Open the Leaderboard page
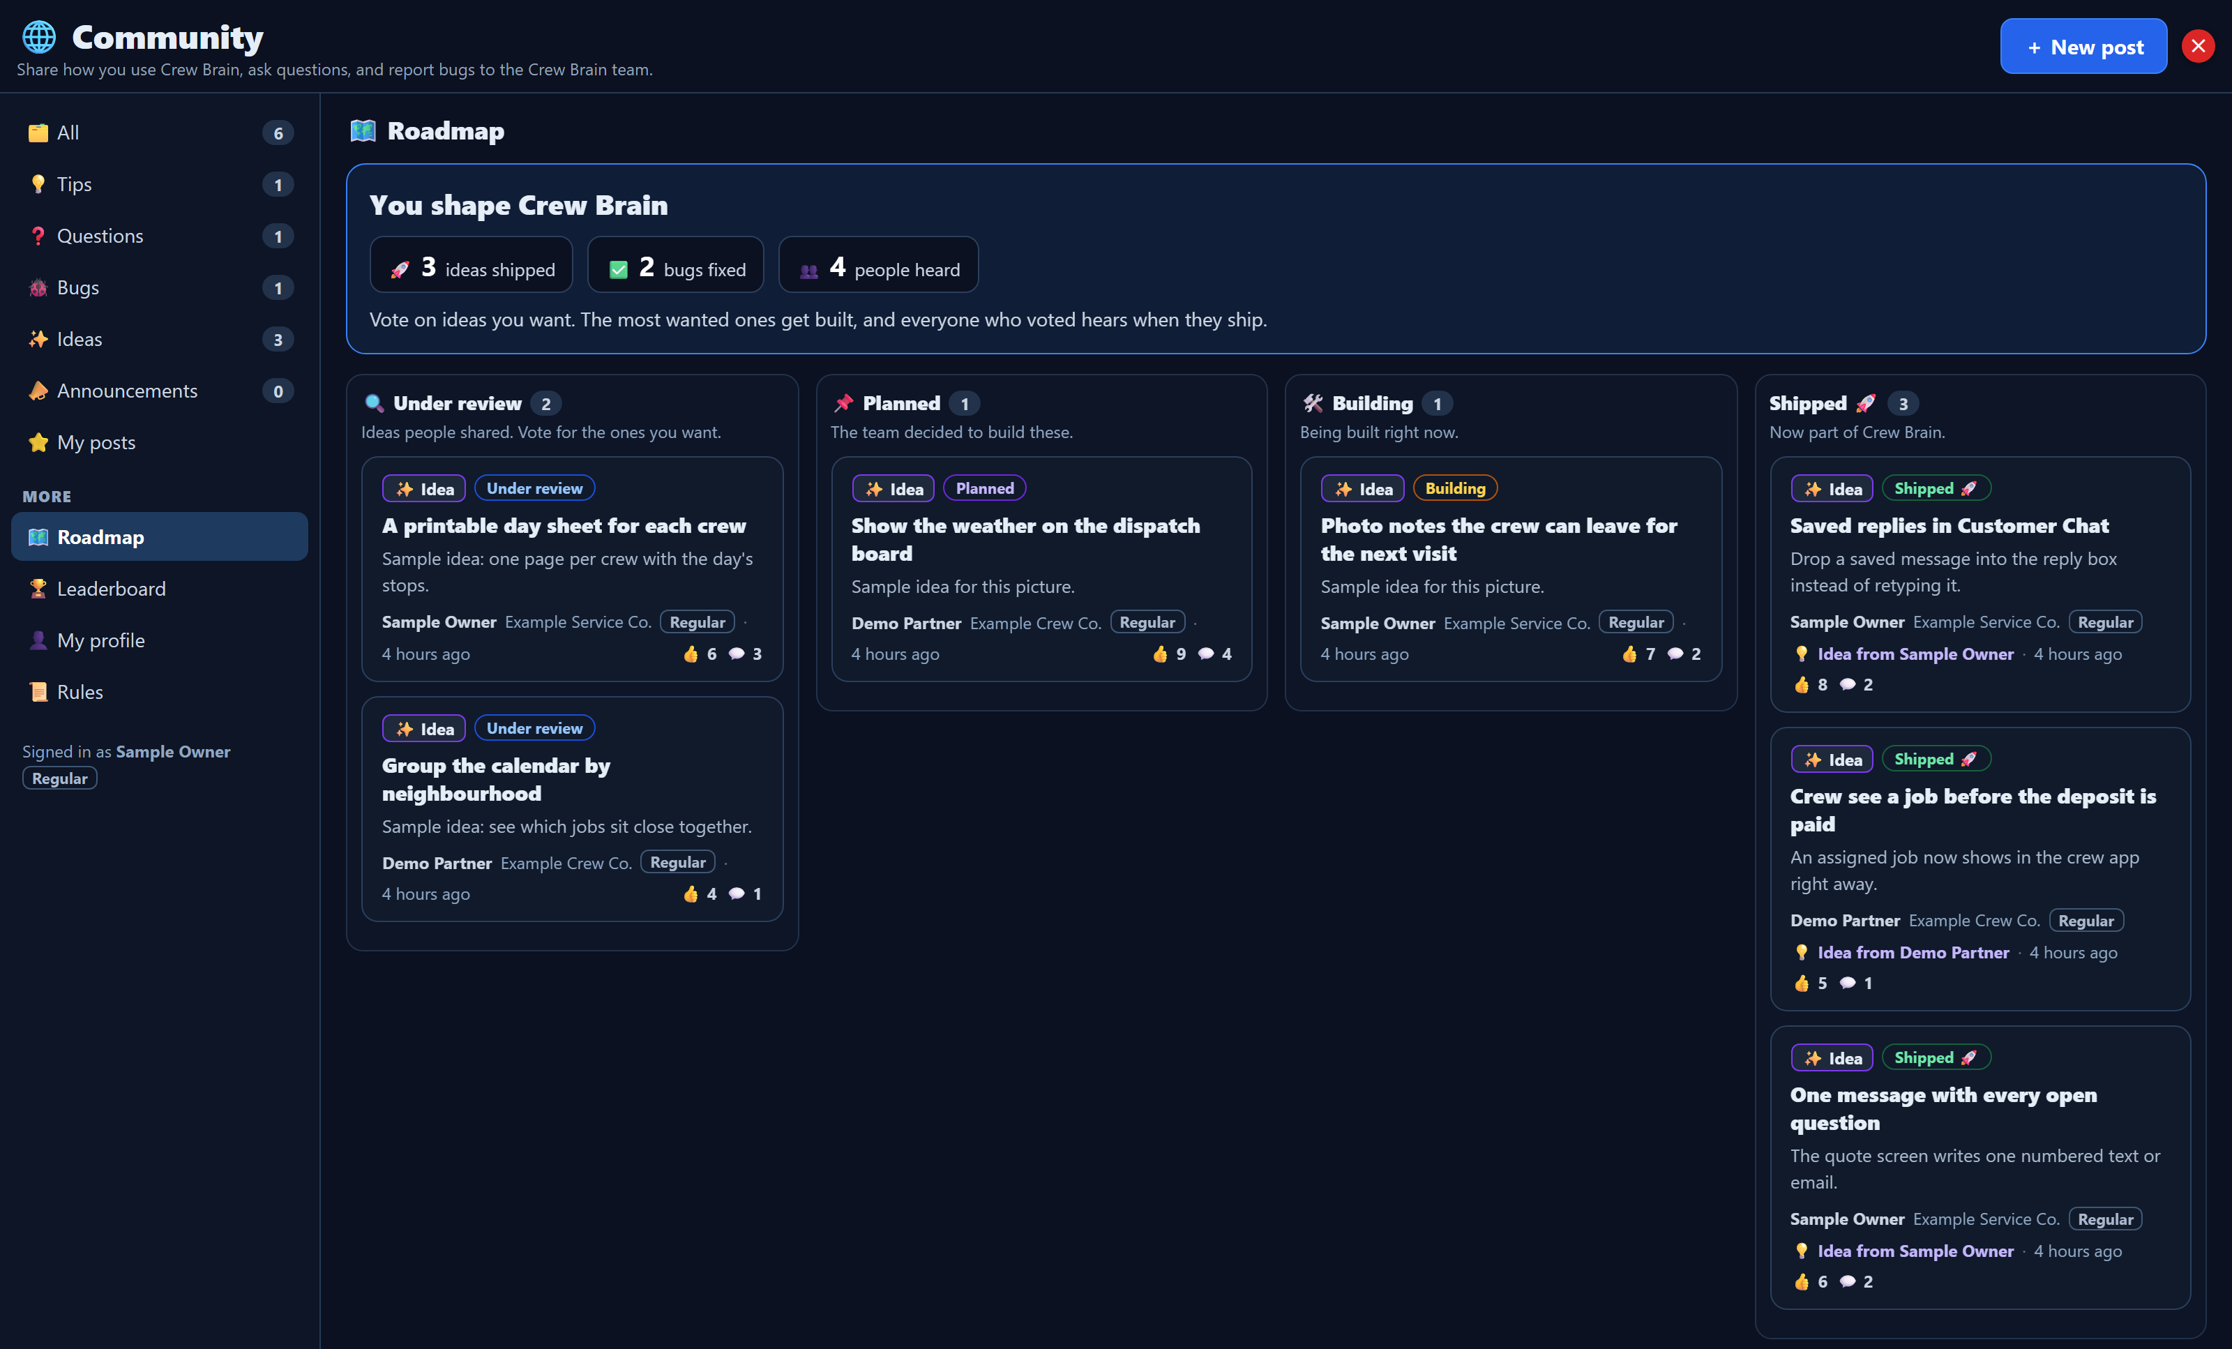The height and width of the screenshot is (1349, 2232). point(160,589)
